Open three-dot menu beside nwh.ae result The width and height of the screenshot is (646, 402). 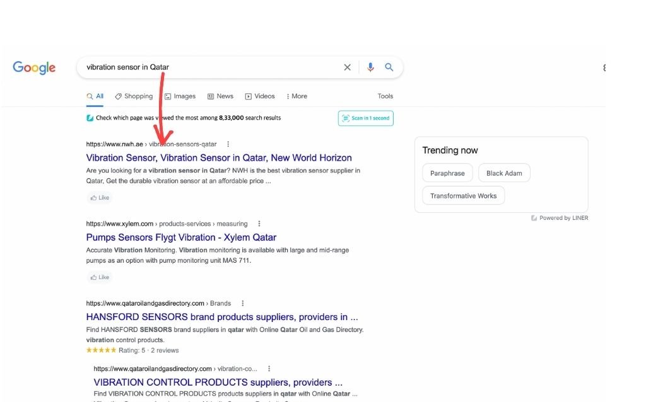tap(228, 144)
